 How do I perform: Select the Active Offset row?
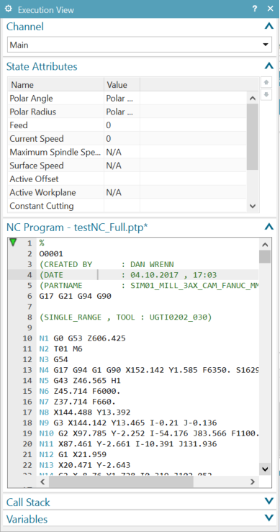[x=127, y=179]
